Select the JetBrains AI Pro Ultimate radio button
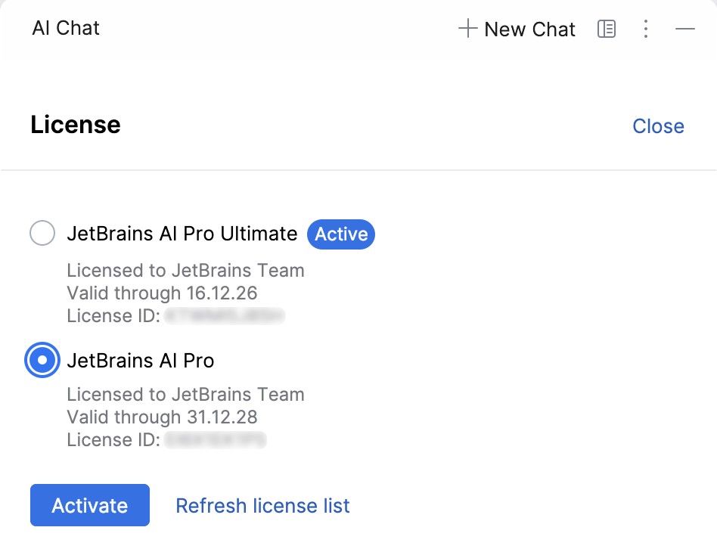 pyautogui.click(x=42, y=233)
